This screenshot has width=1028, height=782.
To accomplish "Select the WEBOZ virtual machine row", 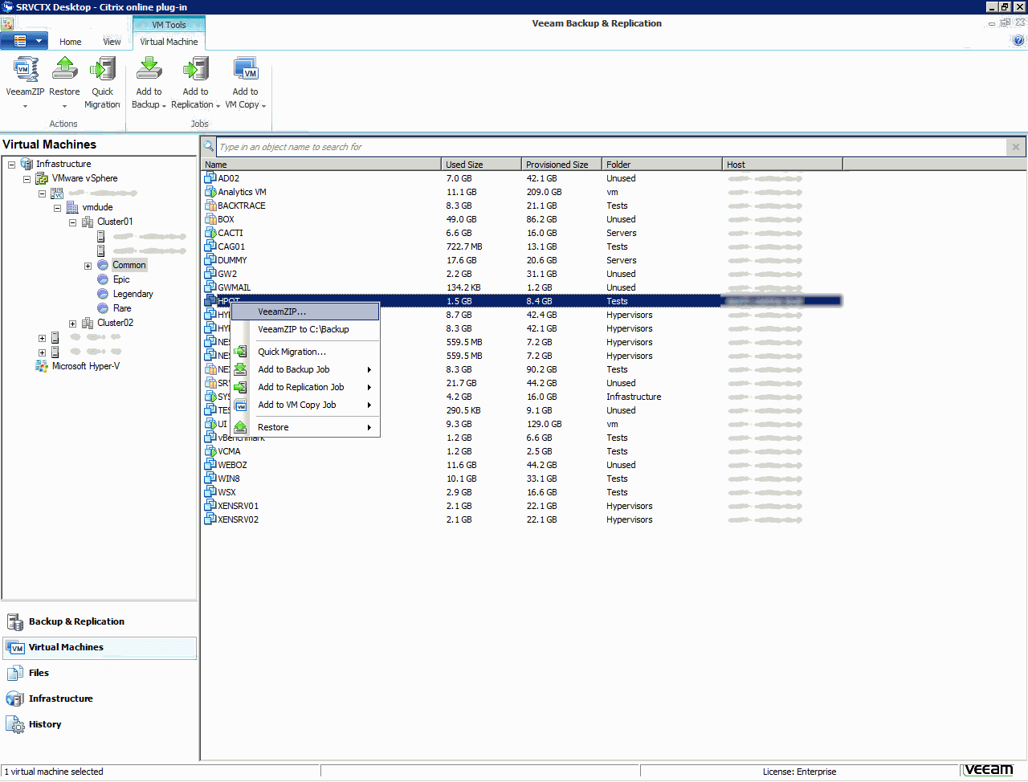I will [522, 465].
